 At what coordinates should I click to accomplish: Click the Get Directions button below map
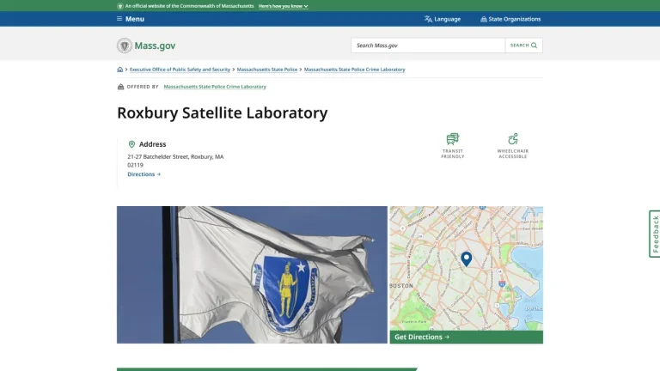[x=467, y=337]
